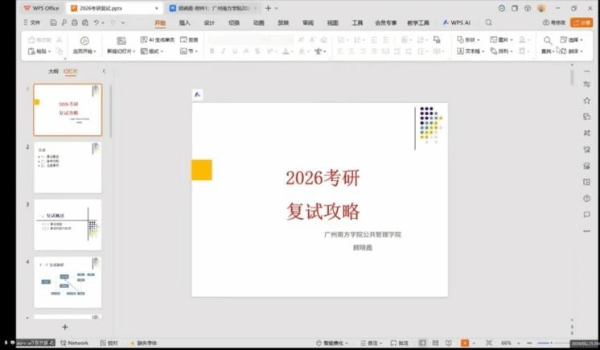Click the undo arrow in quick access bar
The height and width of the screenshot is (350, 600).
(x=97, y=23)
